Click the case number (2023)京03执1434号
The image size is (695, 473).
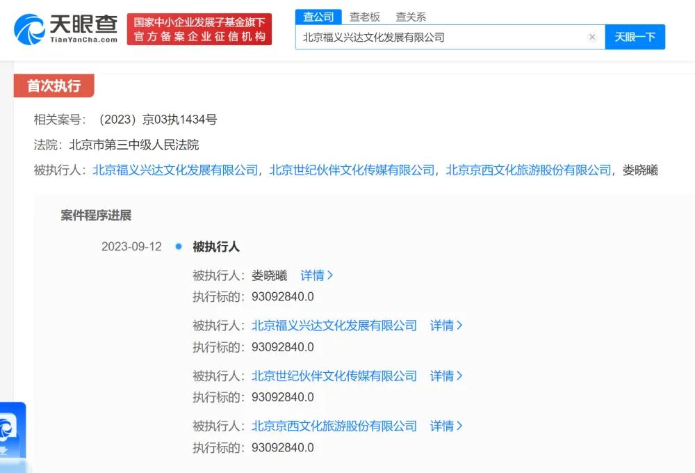point(156,120)
